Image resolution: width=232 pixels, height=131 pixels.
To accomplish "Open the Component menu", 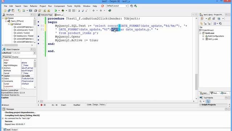I will pos(59,6).
